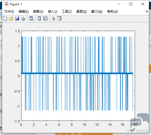The width and height of the screenshot is (151, 135).
Task: Click the New Figure toolbar icon
Action: pos(5,18)
